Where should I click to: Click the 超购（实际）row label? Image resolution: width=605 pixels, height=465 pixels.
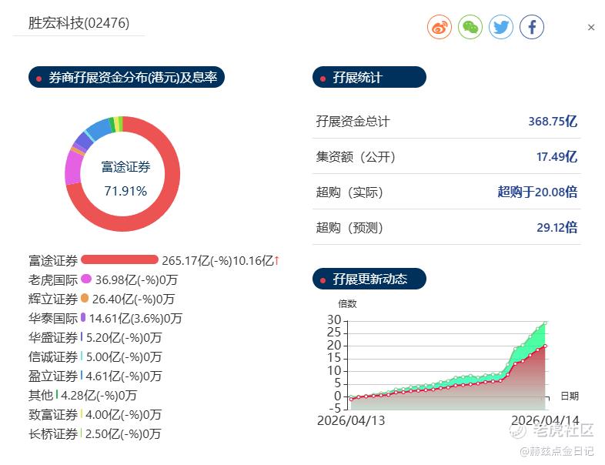click(349, 192)
